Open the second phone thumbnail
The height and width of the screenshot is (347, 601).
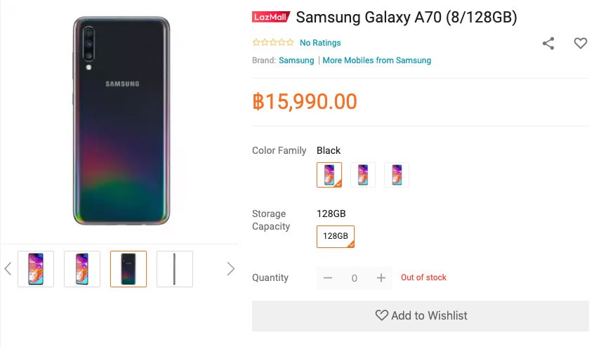[82, 269]
